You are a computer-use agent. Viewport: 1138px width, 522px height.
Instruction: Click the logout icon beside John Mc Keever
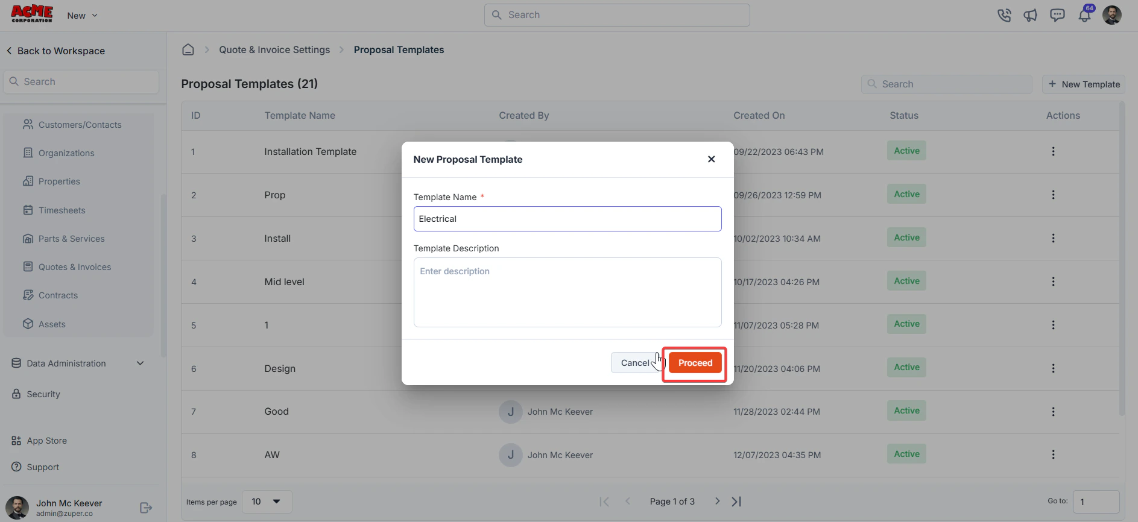pyautogui.click(x=146, y=508)
